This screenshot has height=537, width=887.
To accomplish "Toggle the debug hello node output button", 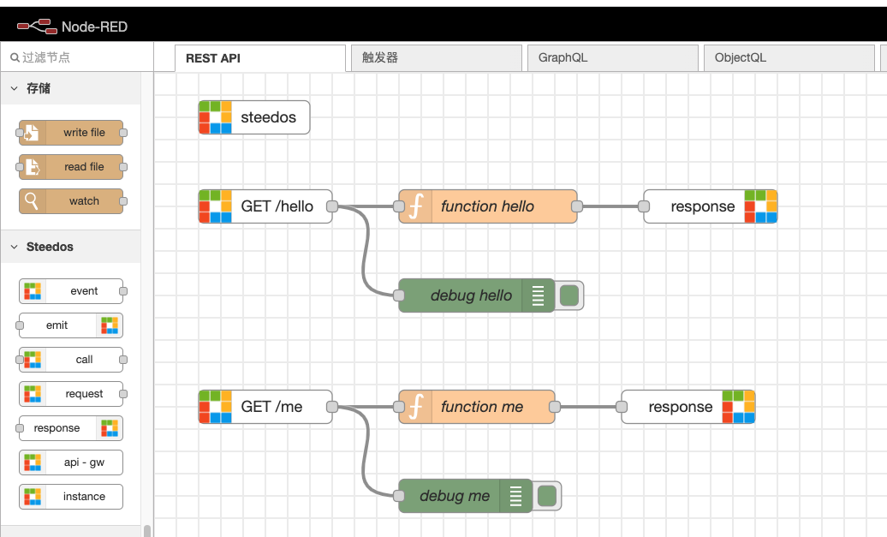I will (x=569, y=295).
